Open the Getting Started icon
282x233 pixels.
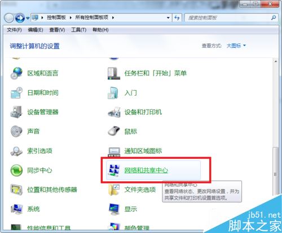pos(113,93)
